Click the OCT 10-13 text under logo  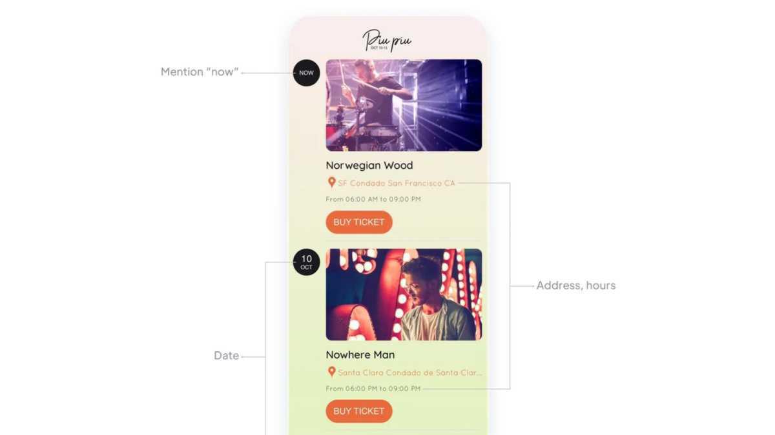(379, 48)
